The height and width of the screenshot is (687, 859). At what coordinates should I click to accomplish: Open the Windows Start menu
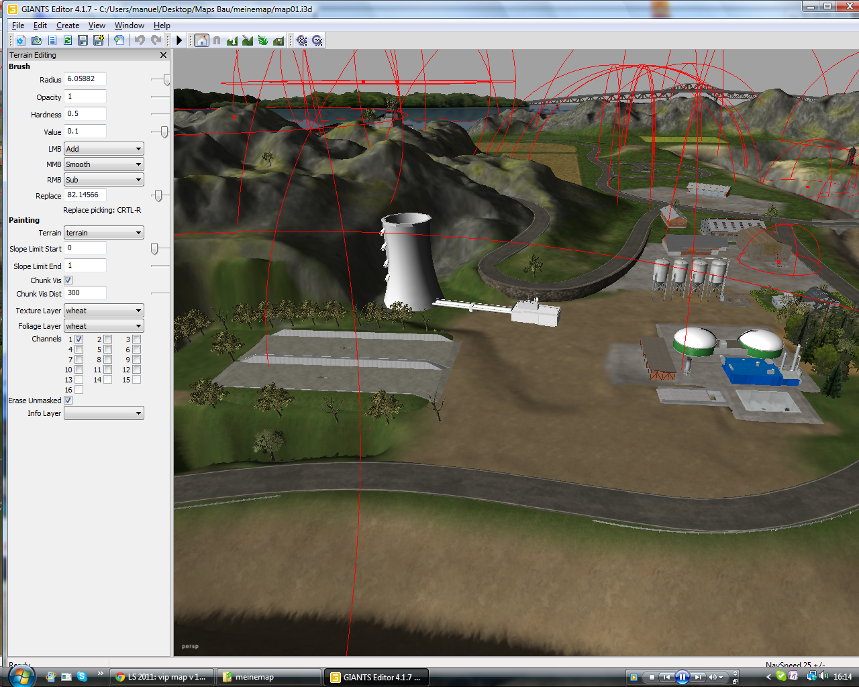point(20,676)
